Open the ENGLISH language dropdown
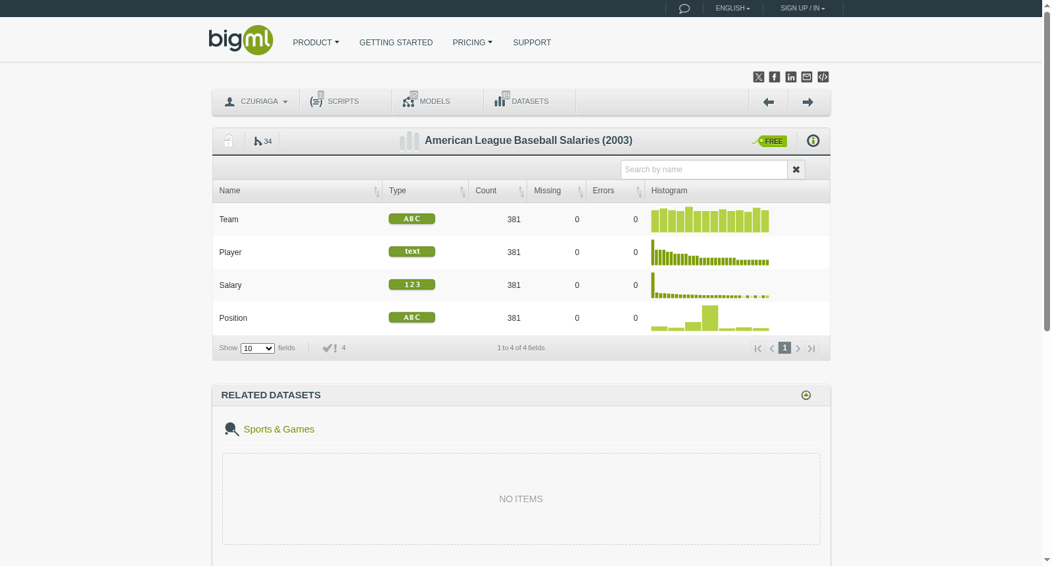The height and width of the screenshot is (566, 1052). 732,9
